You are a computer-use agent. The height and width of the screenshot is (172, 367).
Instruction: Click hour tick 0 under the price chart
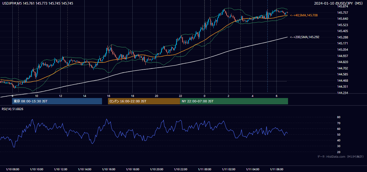tap(204, 96)
